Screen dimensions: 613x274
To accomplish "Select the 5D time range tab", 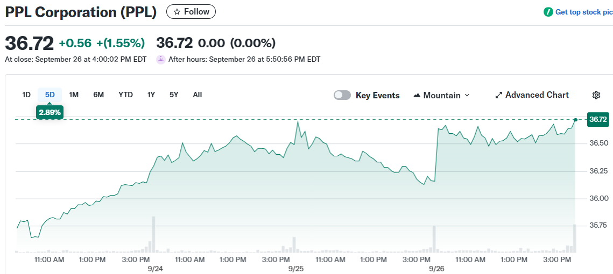I will click(x=50, y=95).
